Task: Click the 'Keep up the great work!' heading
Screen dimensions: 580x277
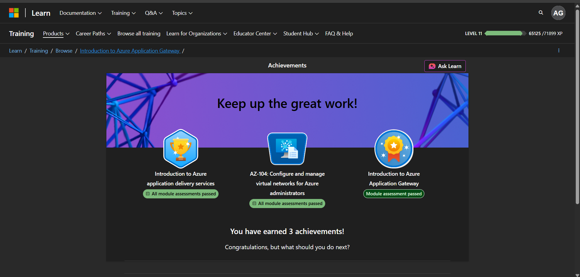Action: click(287, 104)
